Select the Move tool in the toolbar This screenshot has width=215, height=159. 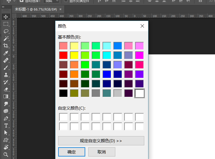pyautogui.click(x=6, y=17)
